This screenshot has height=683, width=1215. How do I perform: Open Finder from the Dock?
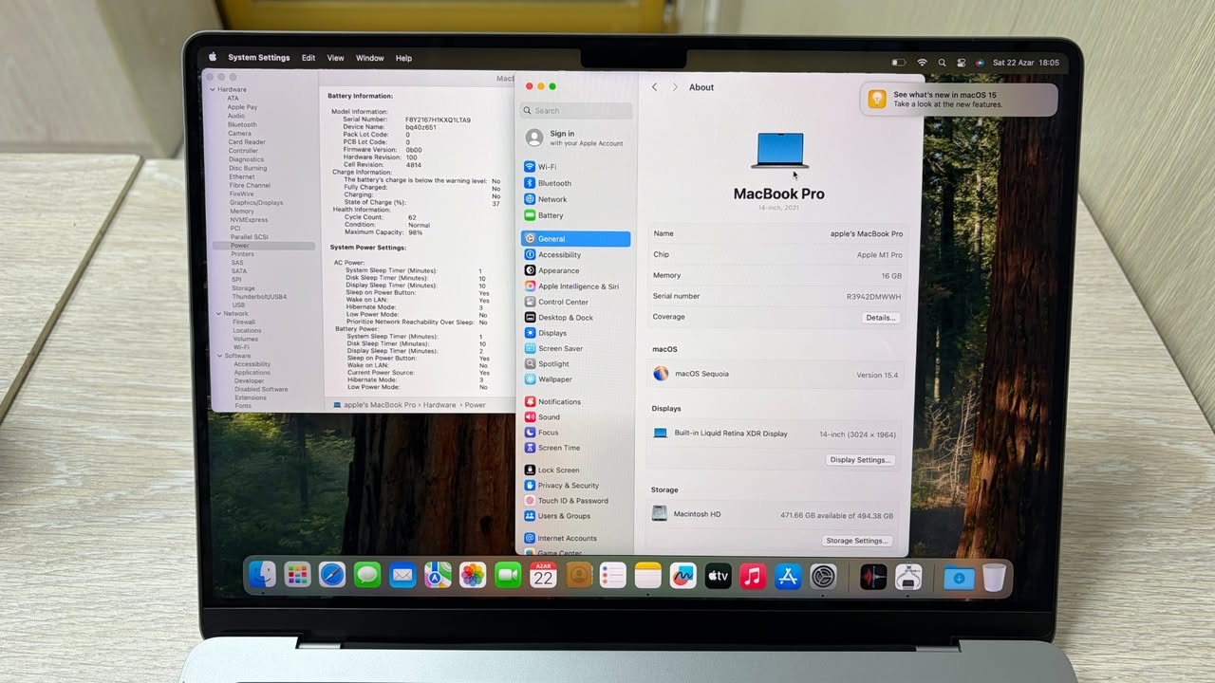pos(262,574)
